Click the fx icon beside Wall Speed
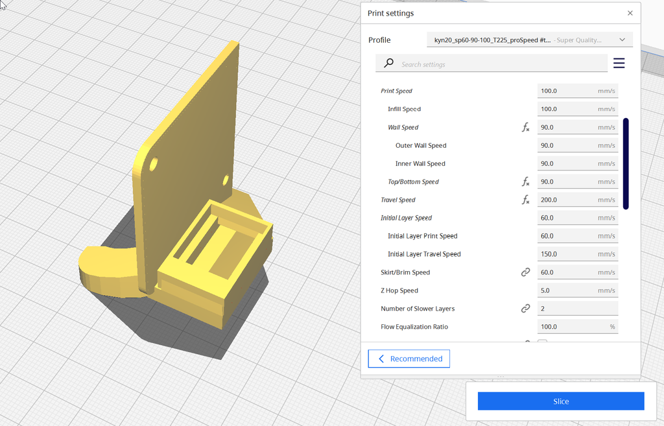664x426 pixels. coord(525,127)
